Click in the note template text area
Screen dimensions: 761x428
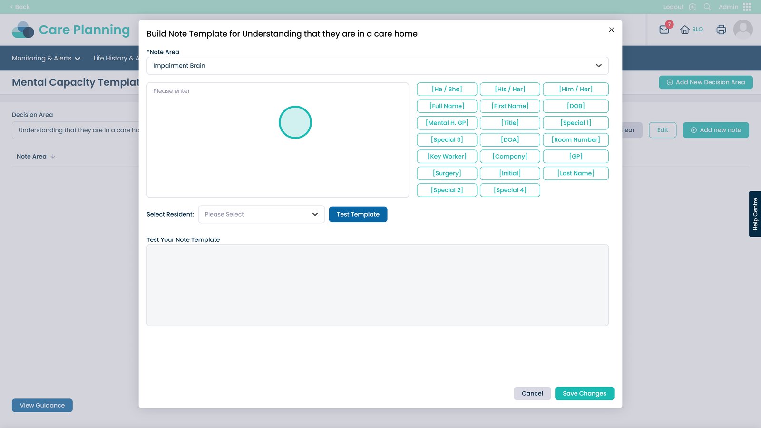[278, 140]
